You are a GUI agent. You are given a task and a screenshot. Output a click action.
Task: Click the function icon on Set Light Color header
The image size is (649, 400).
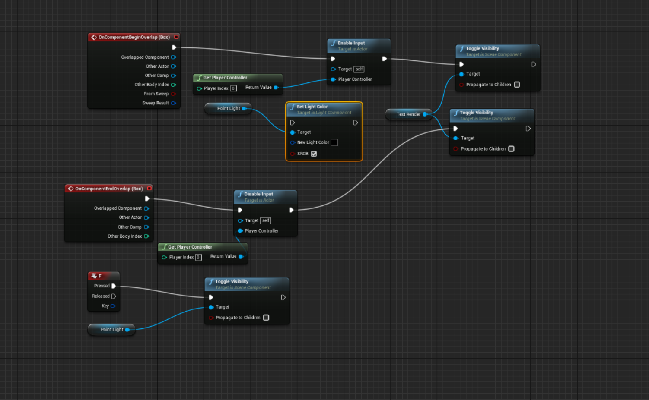point(293,107)
